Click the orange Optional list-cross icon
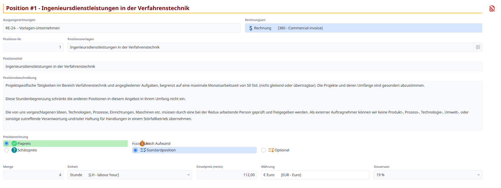Image resolution: width=501 pixels, height=188 pixels. pyautogui.click(x=271, y=150)
